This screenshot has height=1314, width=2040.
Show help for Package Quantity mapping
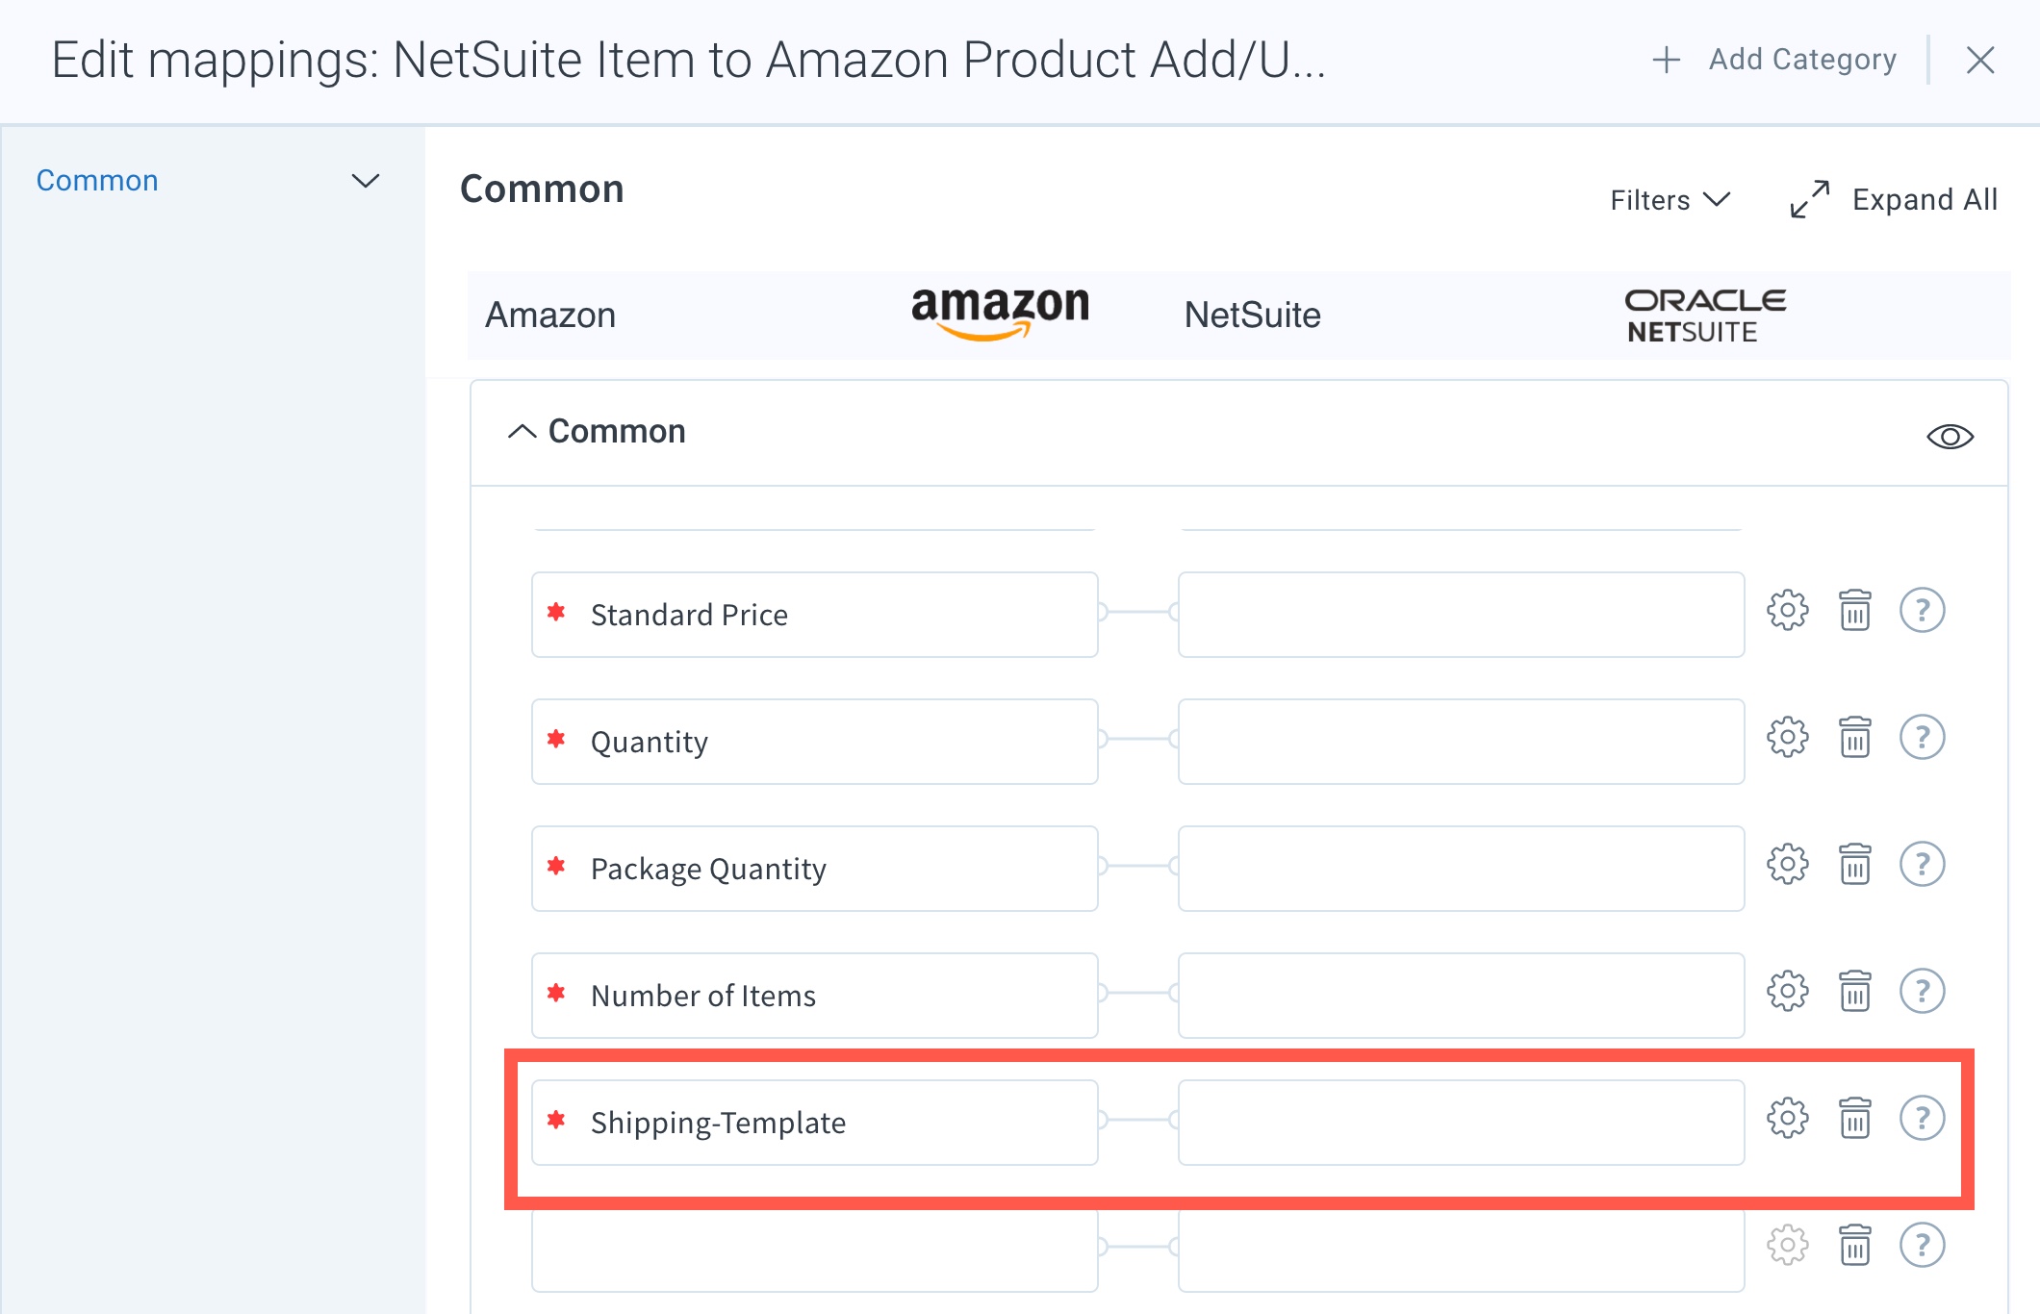pos(1922,865)
